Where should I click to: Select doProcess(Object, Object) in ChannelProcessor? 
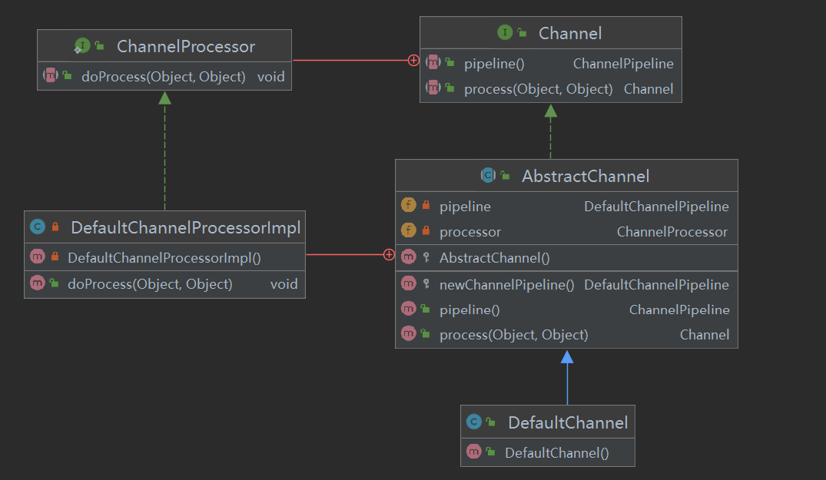163,76
